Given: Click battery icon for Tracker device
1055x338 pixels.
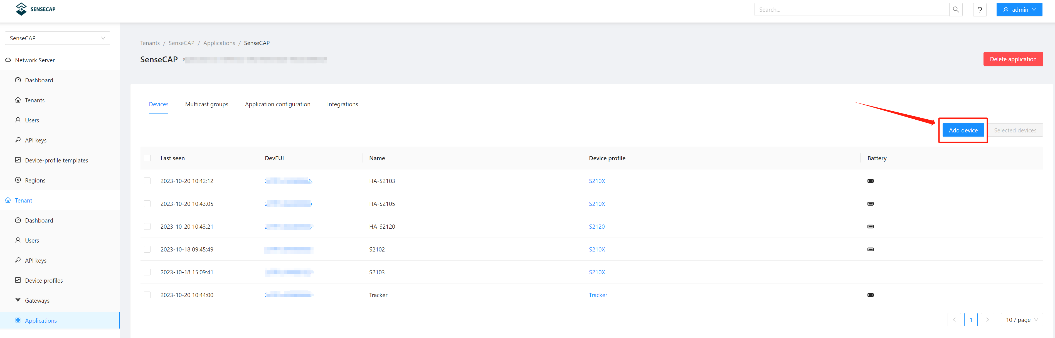Looking at the screenshot, I should [x=871, y=295].
